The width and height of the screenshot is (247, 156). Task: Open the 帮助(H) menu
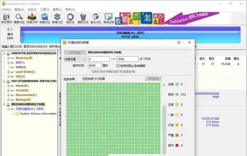[70, 10]
